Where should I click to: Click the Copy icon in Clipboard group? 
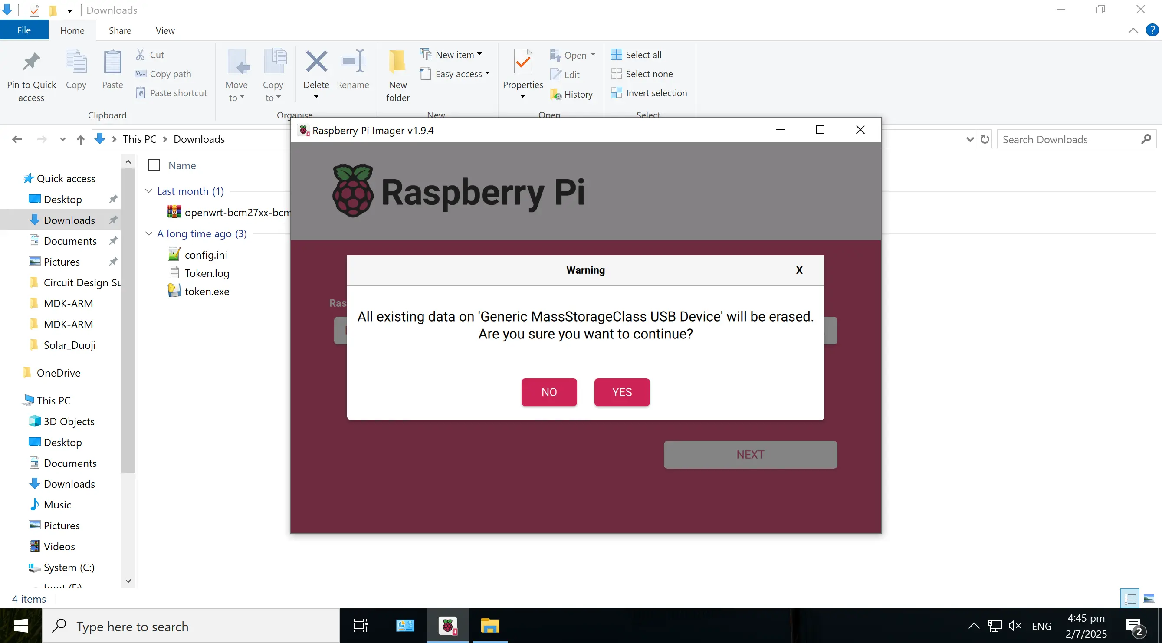pyautogui.click(x=76, y=62)
